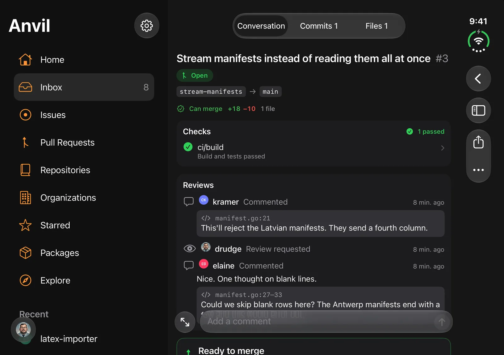Click the share icon

tap(478, 142)
